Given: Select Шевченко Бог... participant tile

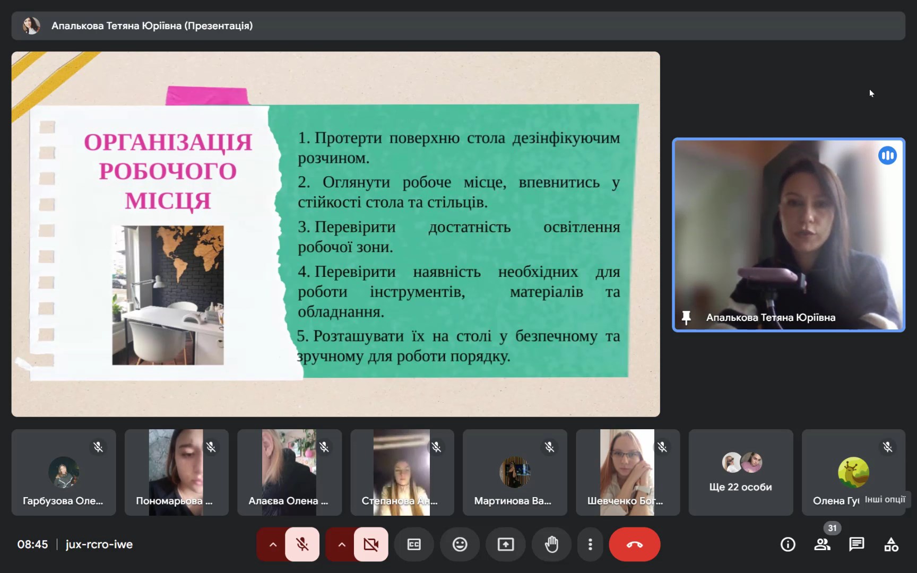Looking at the screenshot, I should [x=628, y=472].
